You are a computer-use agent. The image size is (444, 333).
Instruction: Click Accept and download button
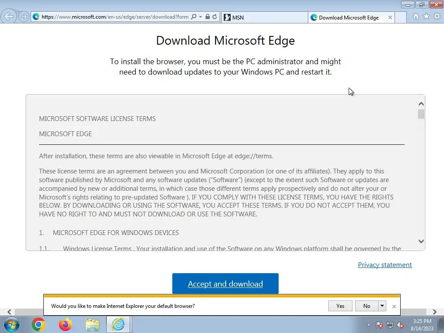coord(225,284)
